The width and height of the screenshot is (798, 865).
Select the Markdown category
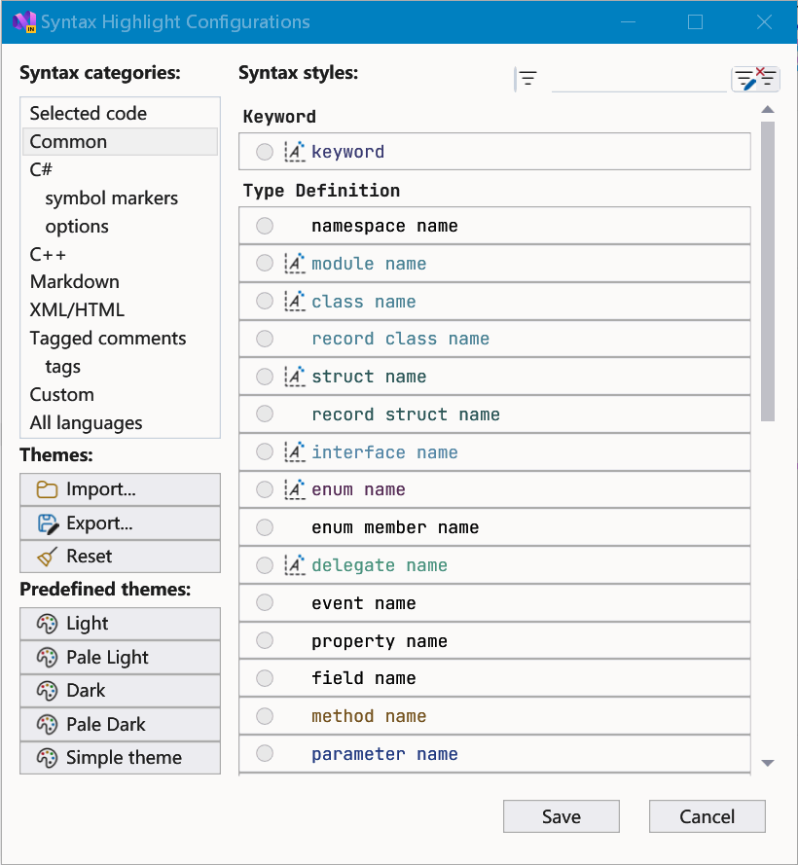pos(120,282)
